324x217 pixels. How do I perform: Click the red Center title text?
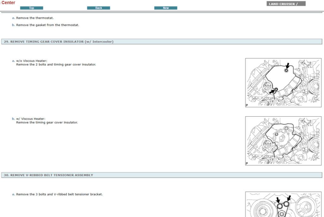[8, 3]
